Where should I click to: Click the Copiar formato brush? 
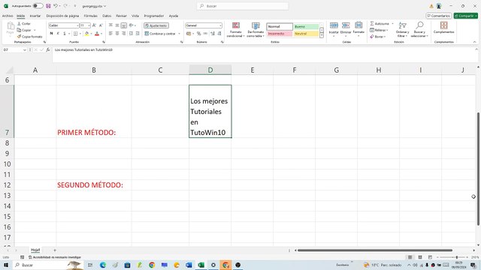(19, 37)
